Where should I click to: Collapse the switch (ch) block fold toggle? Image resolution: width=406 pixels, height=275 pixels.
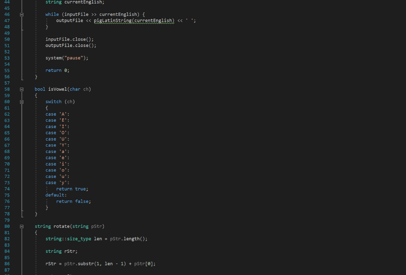pos(22,102)
